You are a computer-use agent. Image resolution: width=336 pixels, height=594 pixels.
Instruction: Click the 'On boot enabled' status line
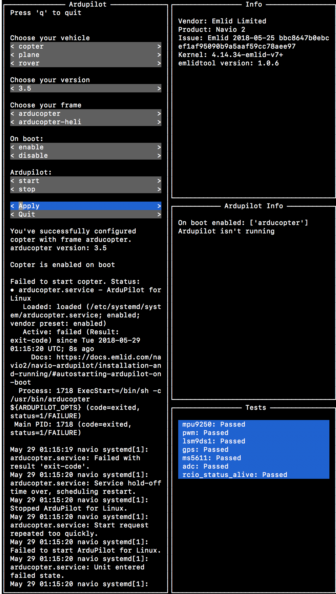(243, 223)
